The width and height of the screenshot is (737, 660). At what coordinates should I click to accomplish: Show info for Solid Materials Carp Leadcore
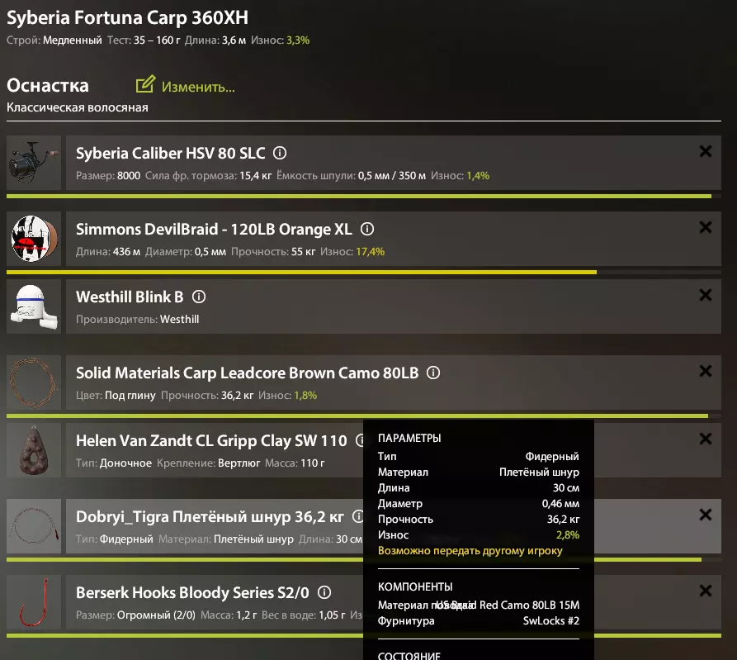pyautogui.click(x=433, y=373)
